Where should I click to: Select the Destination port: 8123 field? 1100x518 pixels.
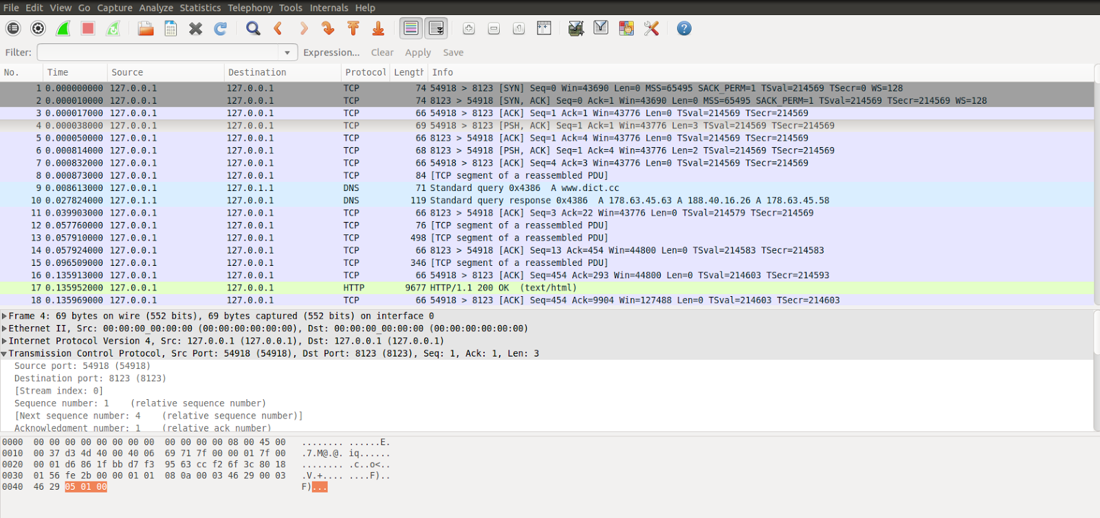pos(90,379)
